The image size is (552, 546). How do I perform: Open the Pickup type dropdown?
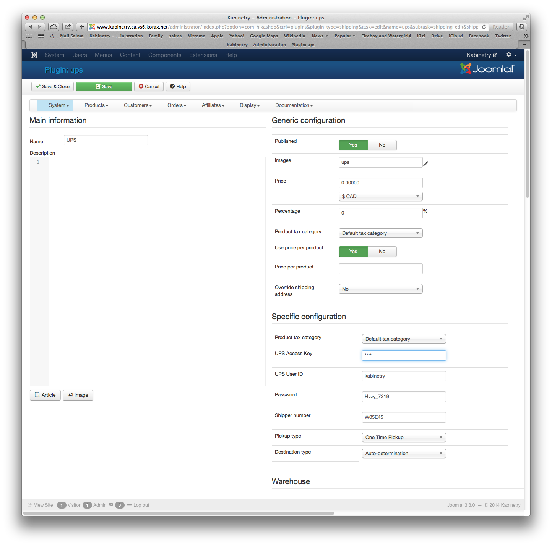(x=404, y=438)
